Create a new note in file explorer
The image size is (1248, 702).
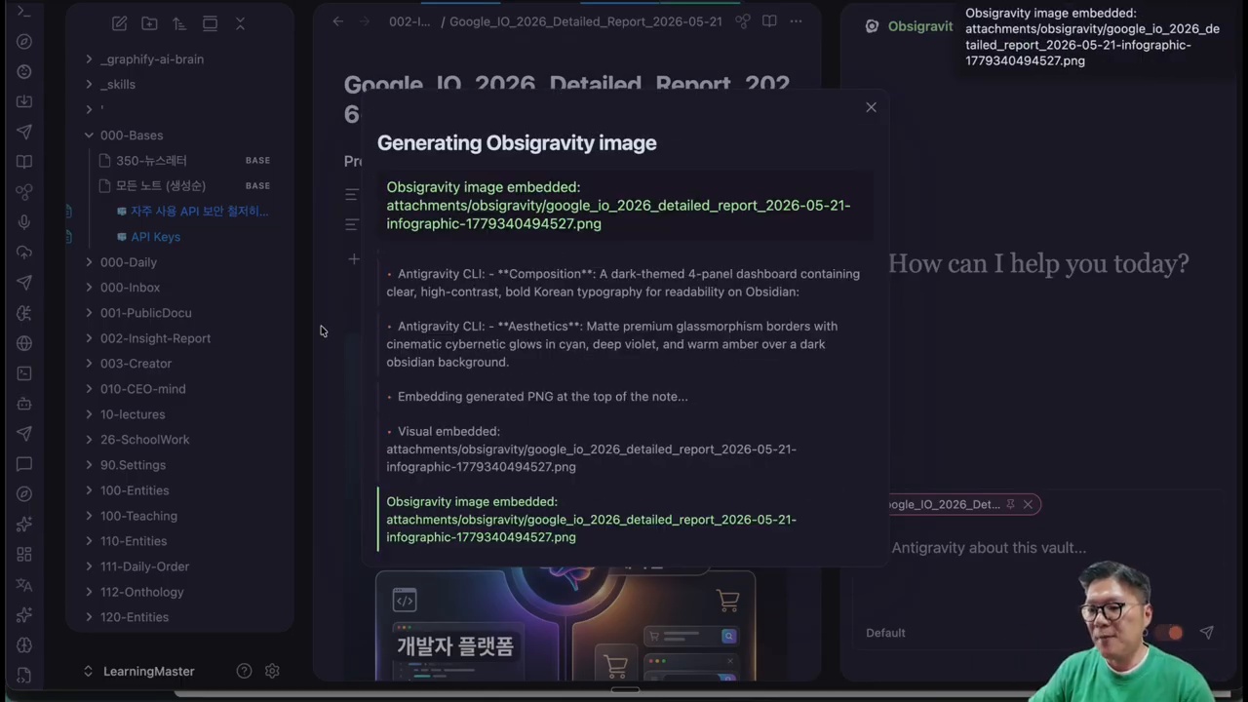coord(119,23)
